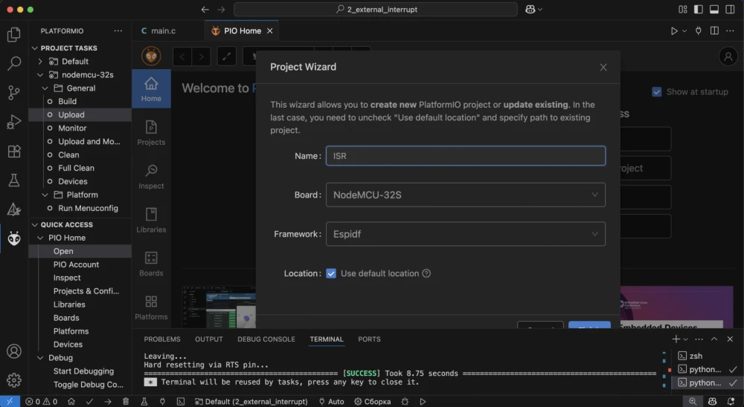744x407 pixels.
Task: Click the Inspect icon in PIO sidebar
Action: click(151, 176)
